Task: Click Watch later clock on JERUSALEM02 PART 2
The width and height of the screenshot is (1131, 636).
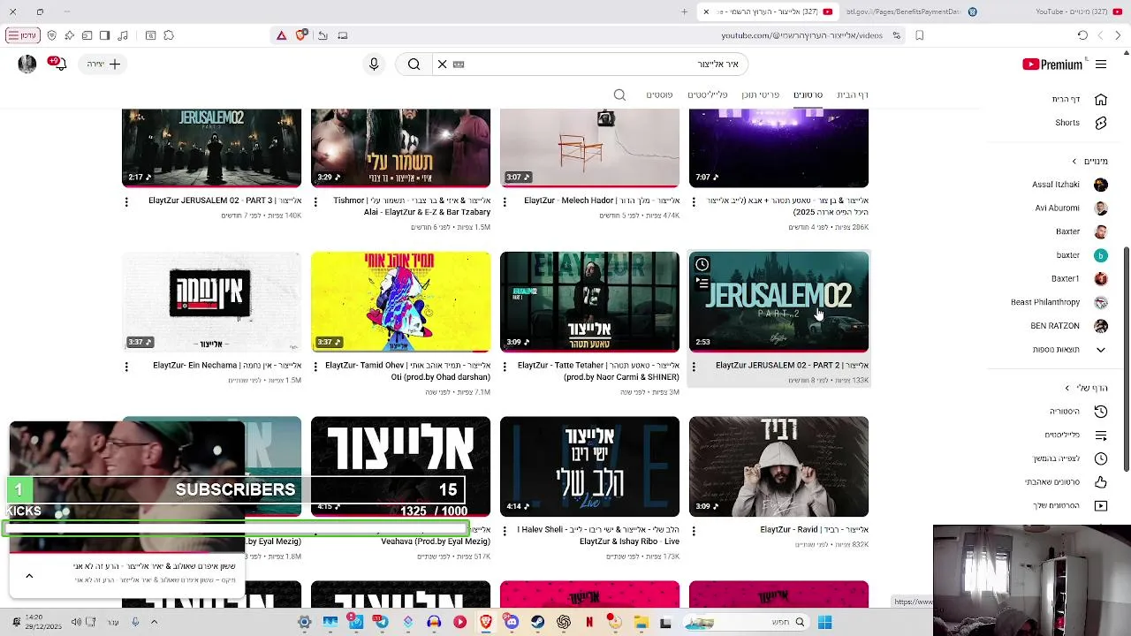Action: (702, 264)
